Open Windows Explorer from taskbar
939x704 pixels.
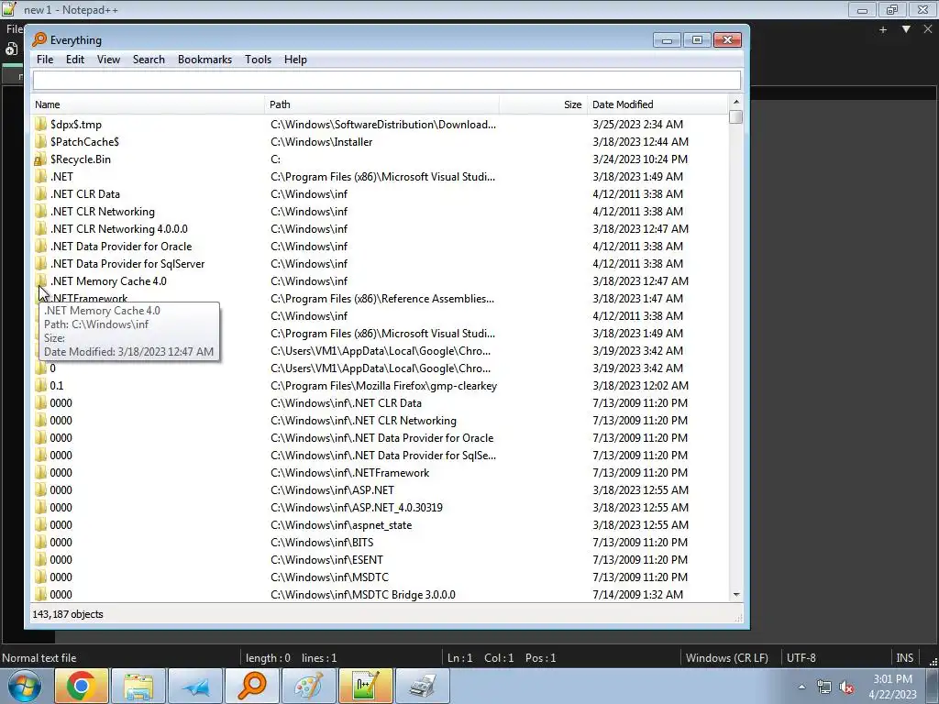(138, 686)
